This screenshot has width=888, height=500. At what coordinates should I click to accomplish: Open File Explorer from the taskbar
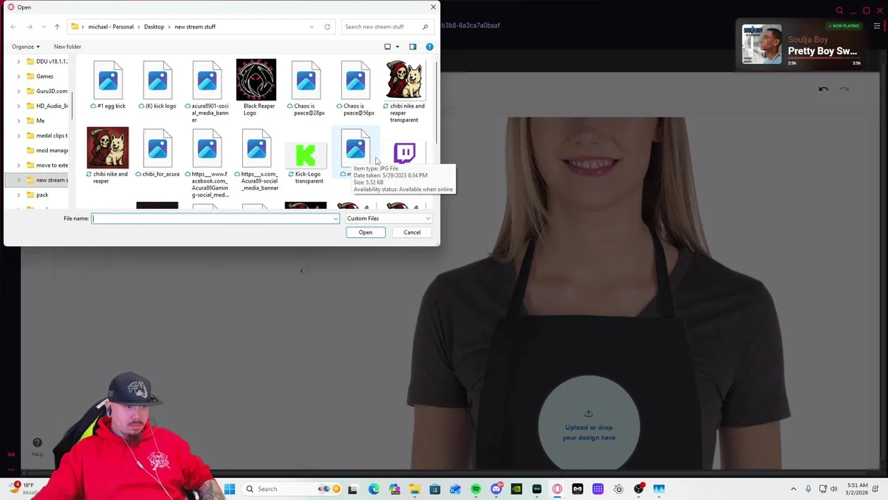[415, 489]
